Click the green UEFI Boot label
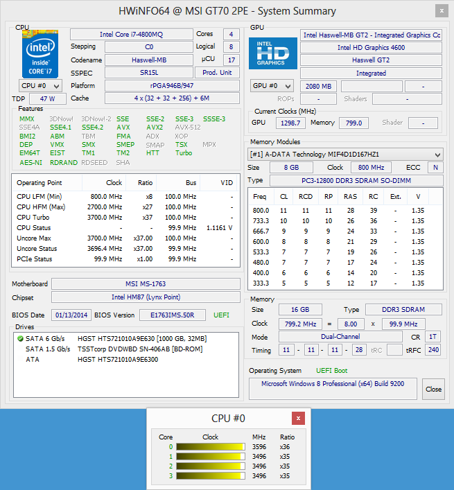Screen dimensions: 454x490 pos(331,371)
